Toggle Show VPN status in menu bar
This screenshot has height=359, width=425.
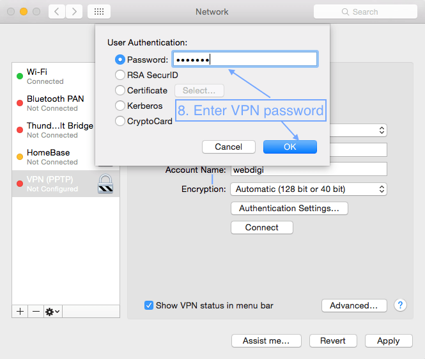pyautogui.click(x=149, y=305)
